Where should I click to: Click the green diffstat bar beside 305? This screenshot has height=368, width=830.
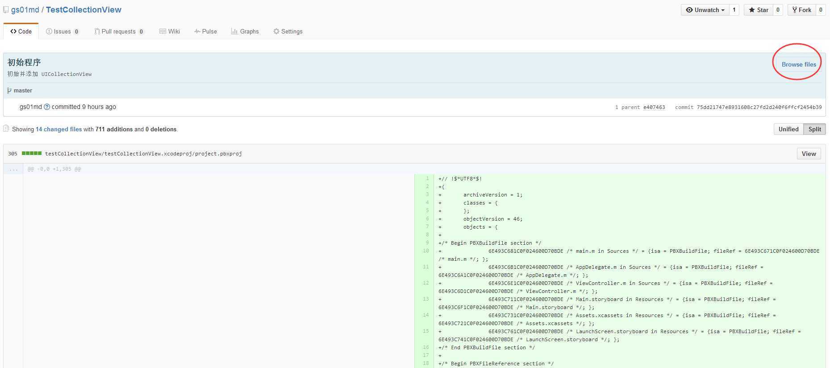pos(32,153)
